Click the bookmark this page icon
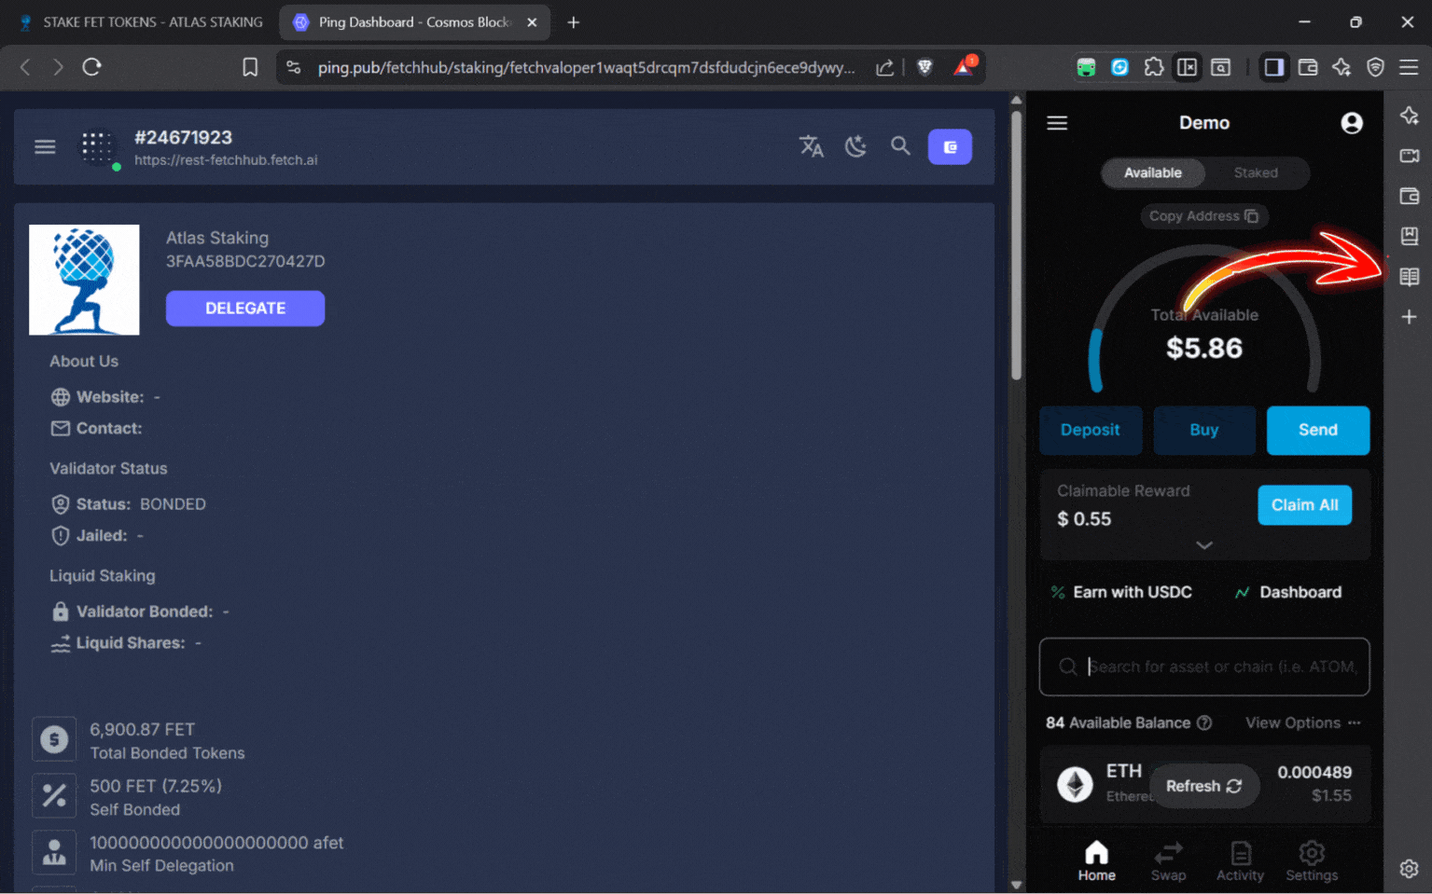1432x894 pixels. 250,67
